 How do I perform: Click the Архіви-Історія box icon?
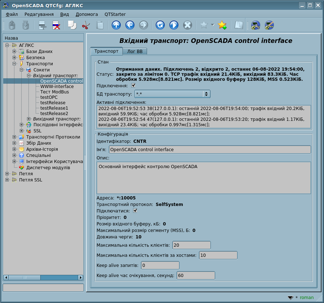click(22, 149)
